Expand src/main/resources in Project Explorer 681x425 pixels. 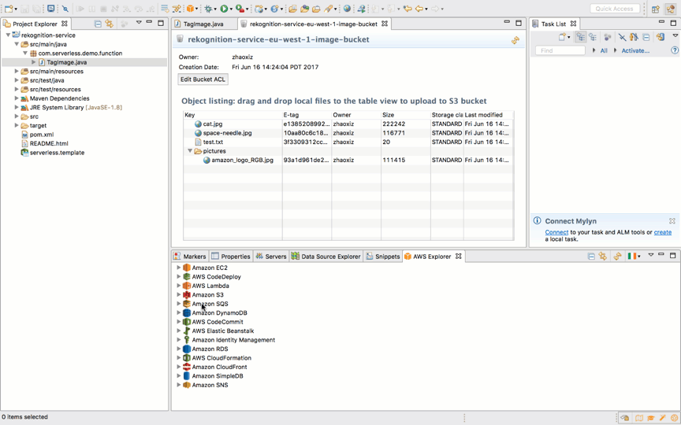tap(17, 71)
